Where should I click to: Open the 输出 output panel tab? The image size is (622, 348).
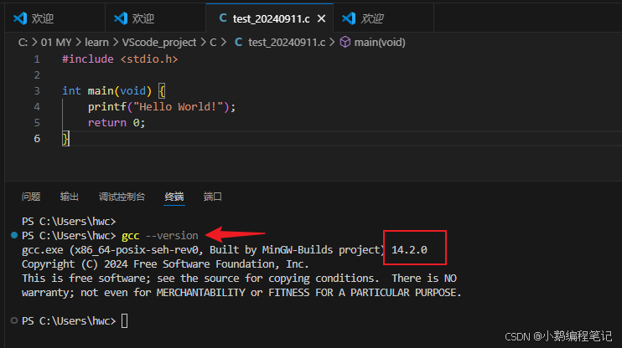[70, 197]
